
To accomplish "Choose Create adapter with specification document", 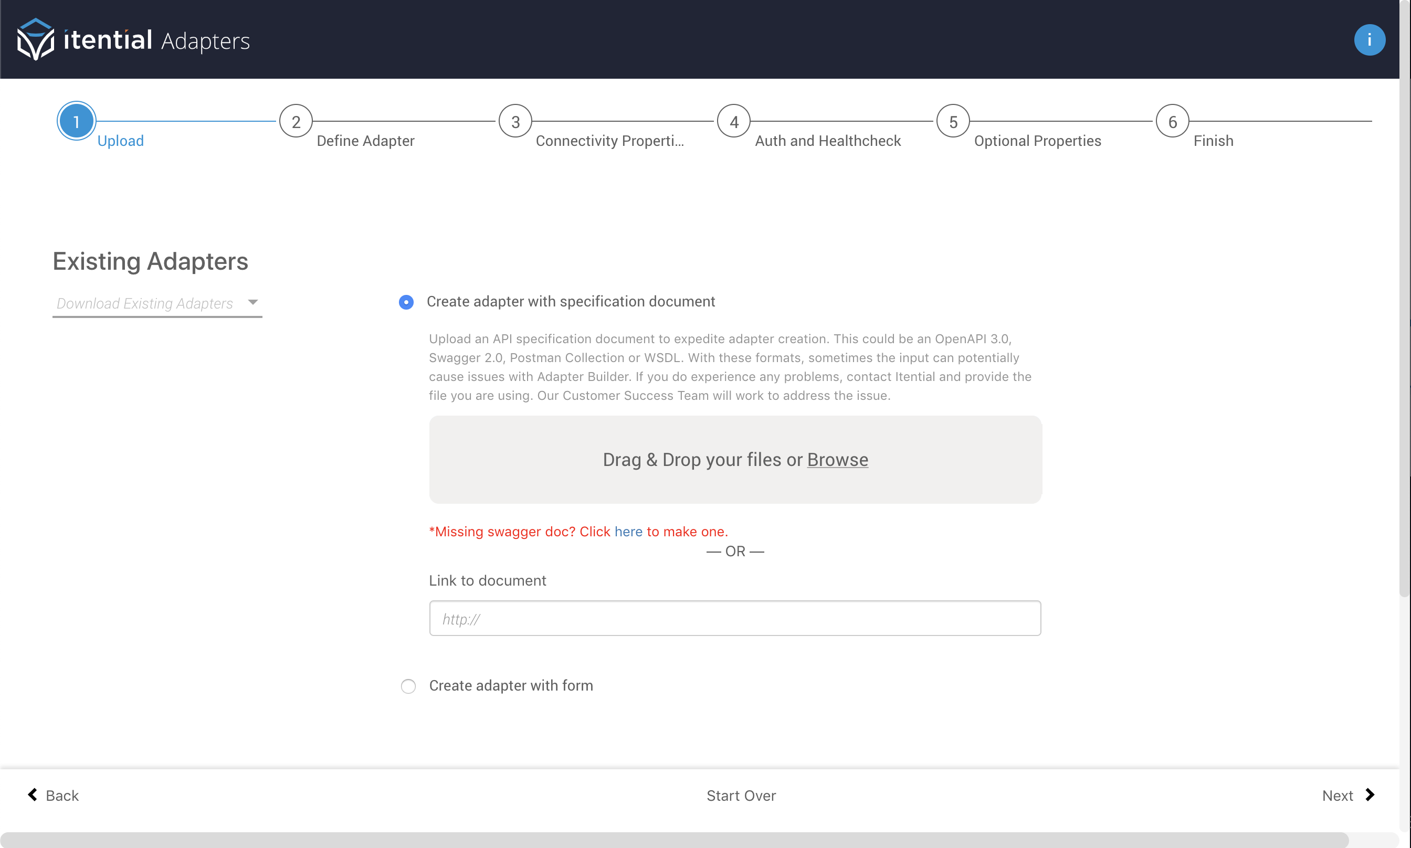I will [x=406, y=302].
